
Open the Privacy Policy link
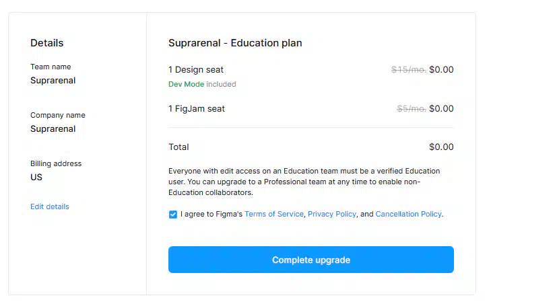tap(332, 214)
